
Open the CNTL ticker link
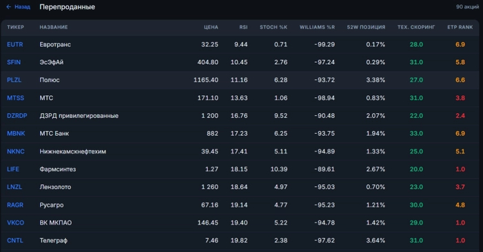click(15, 240)
